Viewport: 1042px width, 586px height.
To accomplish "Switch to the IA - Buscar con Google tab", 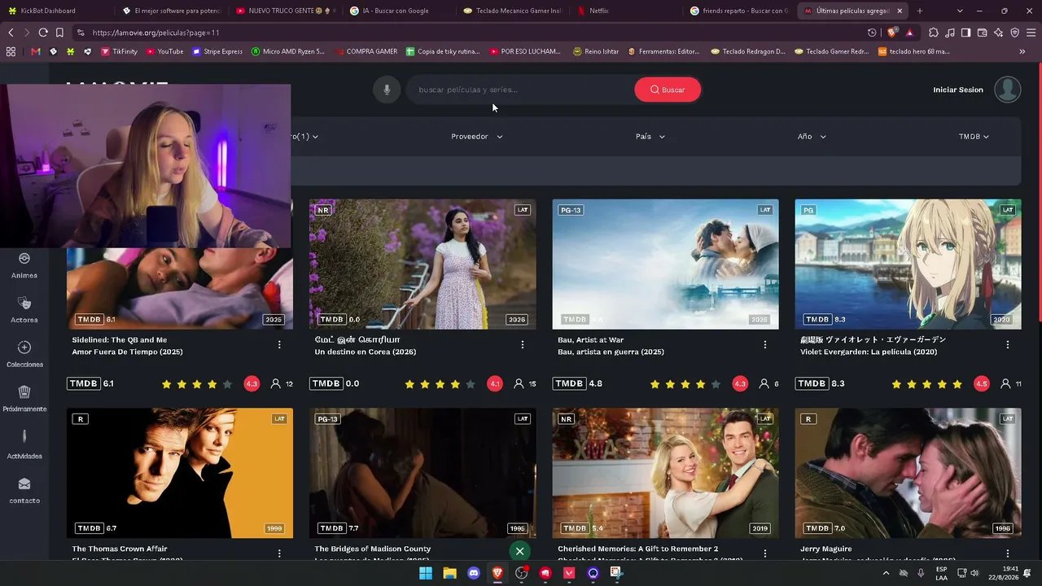I will point(398,11).
